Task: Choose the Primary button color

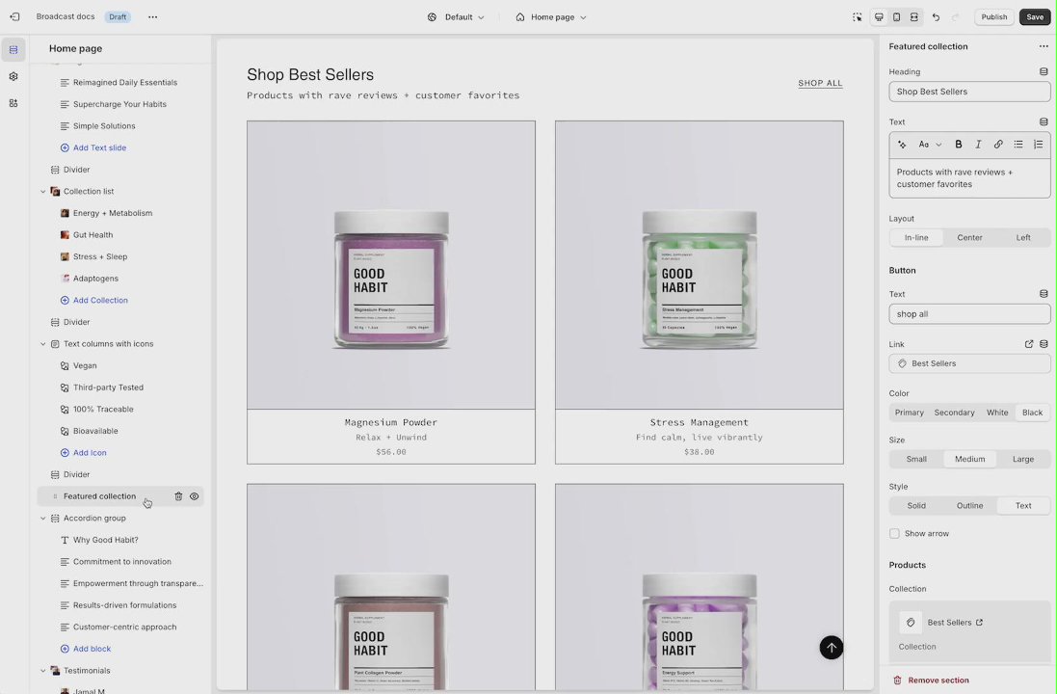Action: click(x=909, y=413)
